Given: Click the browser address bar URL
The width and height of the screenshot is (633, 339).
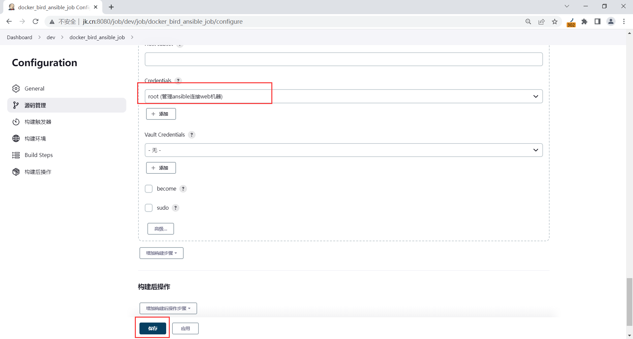Looking at the screenshot, I should point(163,21).
